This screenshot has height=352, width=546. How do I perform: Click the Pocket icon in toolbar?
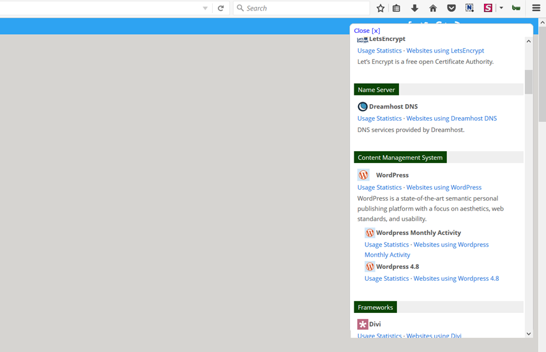451,8
